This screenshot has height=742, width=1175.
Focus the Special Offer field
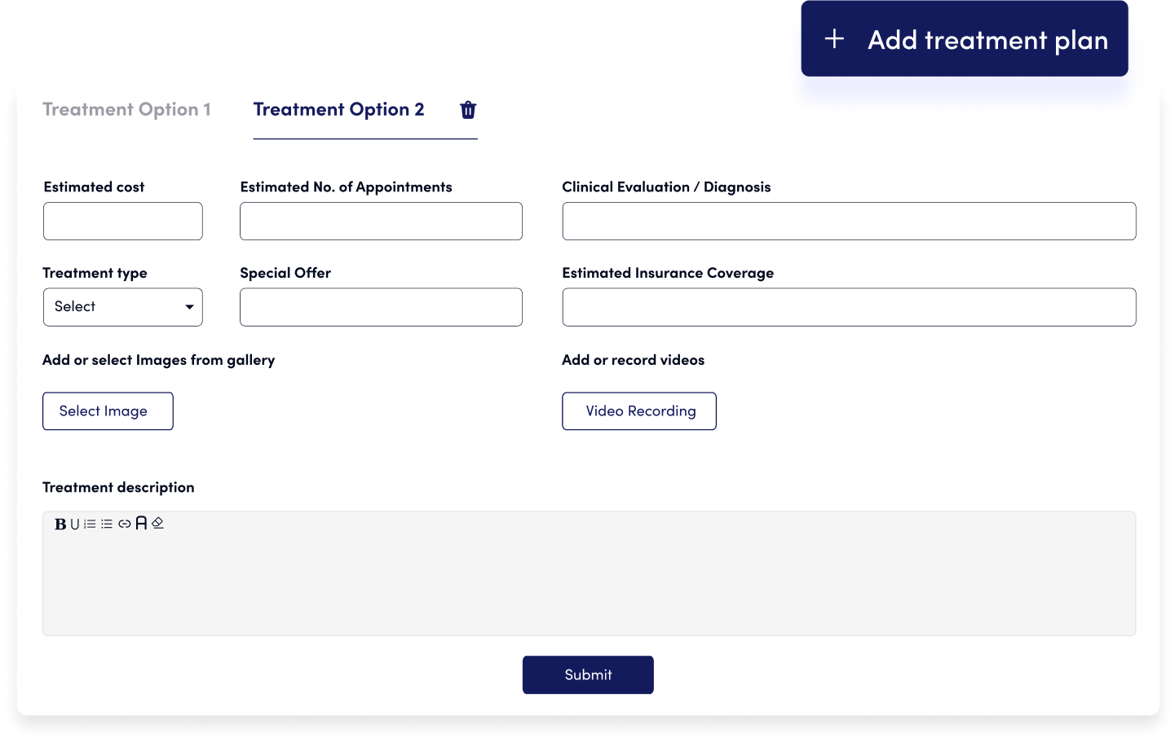pyautogui.click(x=381, y=307)
